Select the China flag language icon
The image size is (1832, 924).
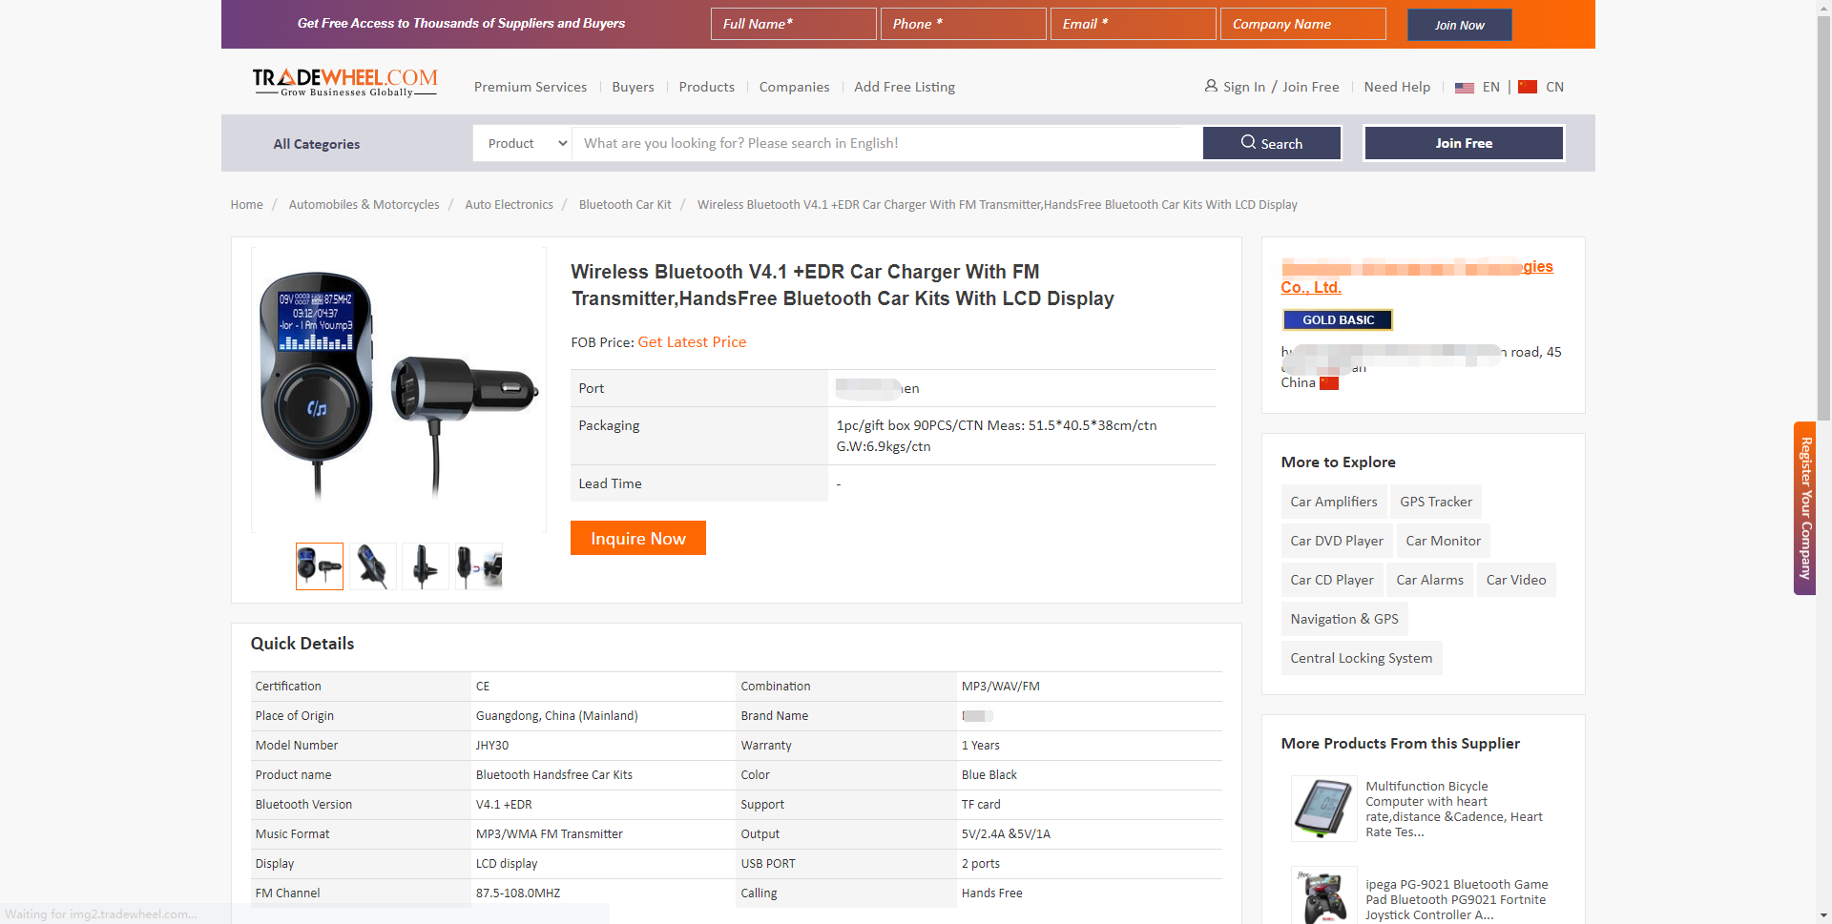pos(1528,87)
